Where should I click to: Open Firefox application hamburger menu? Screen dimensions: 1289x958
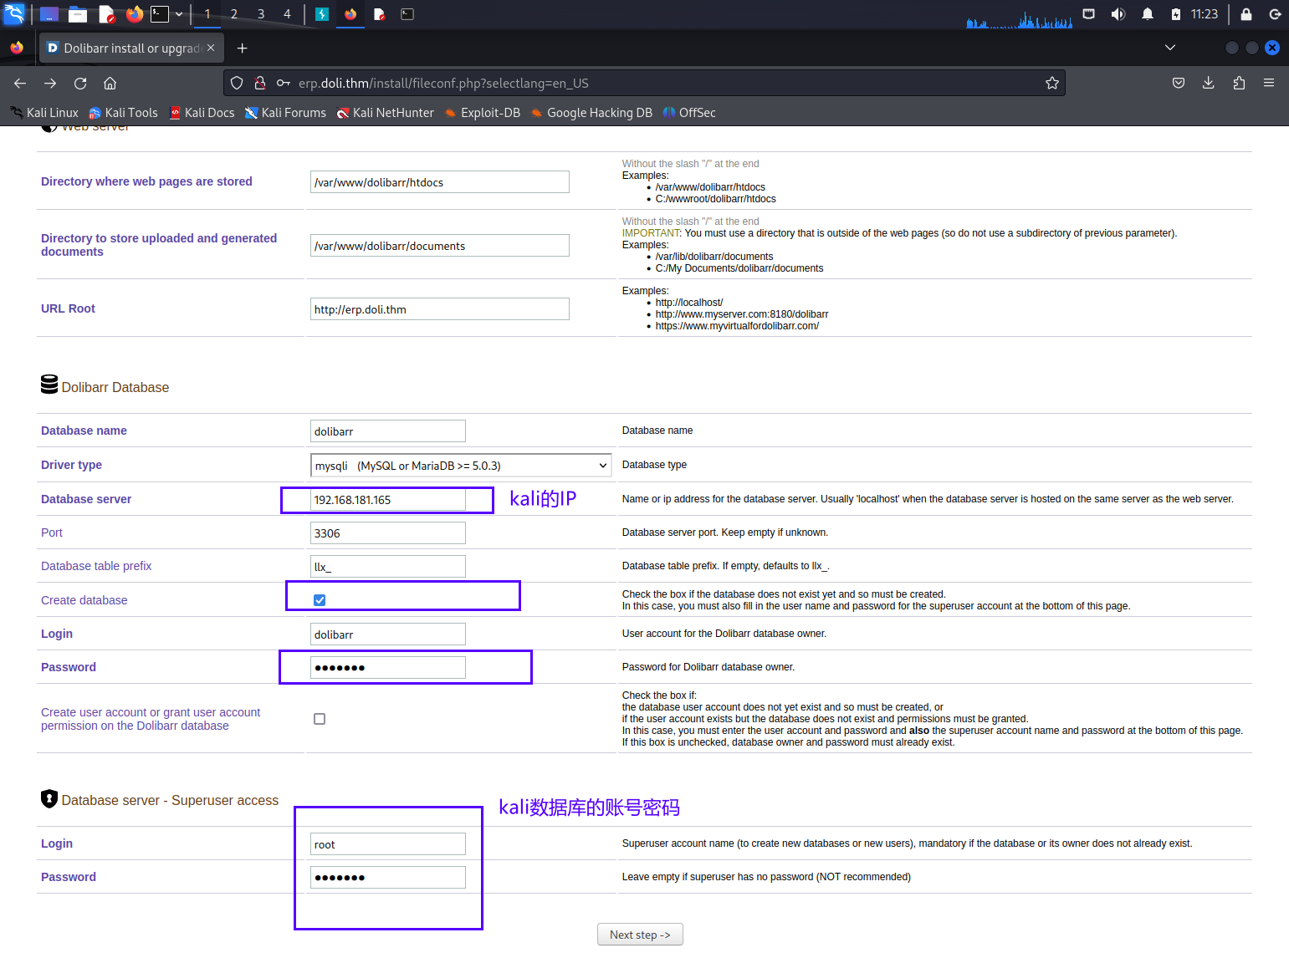click(x=1269, y=83)
